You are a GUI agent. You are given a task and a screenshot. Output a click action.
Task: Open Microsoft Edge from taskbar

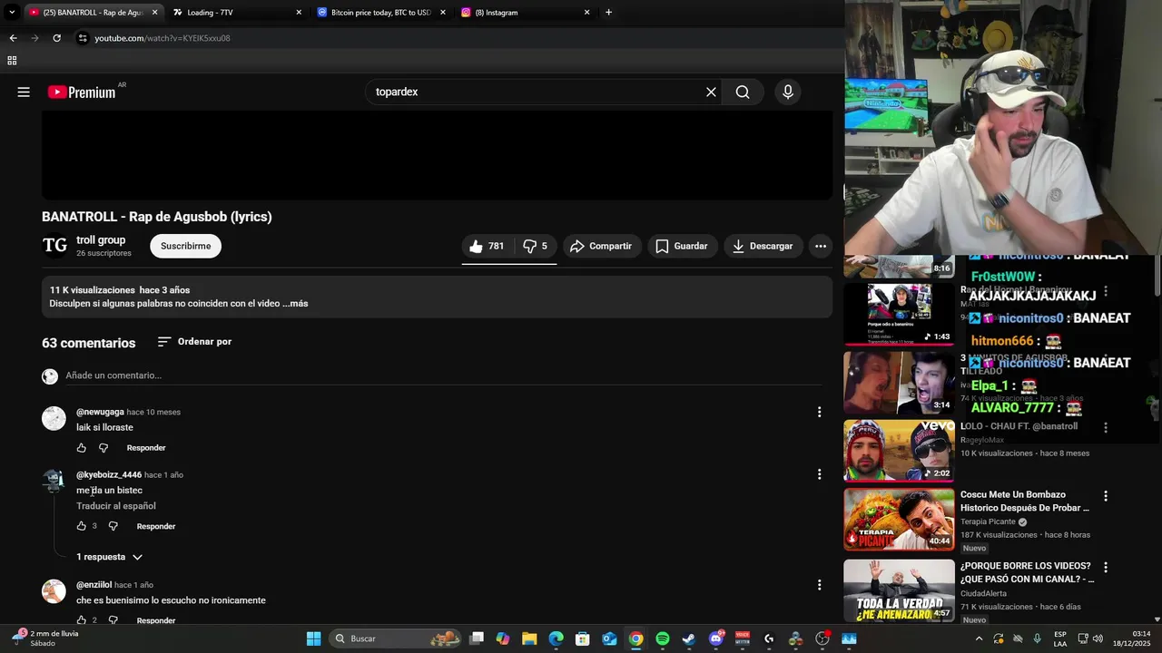pyautogui.click(x=556, y=638)
